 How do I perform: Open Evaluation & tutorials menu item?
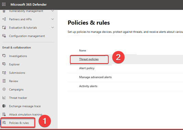(x=23, y=28)
